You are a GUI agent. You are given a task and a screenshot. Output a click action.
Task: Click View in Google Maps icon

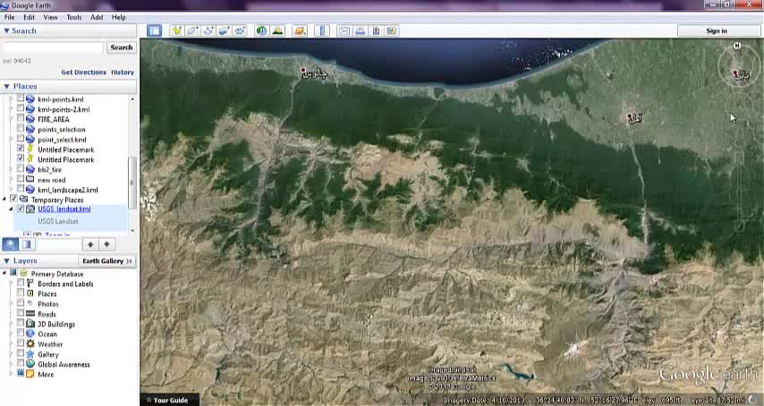coord(391,30)
